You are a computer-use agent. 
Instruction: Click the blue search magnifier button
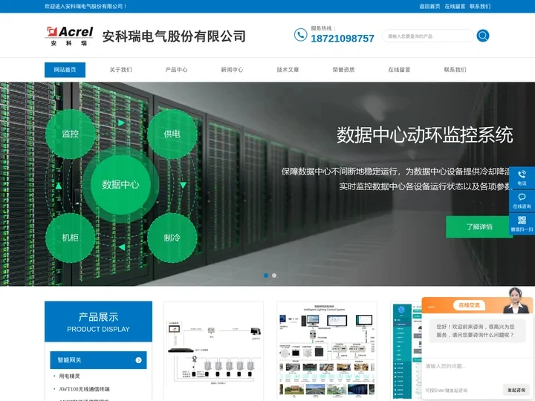tap(483, 36)
